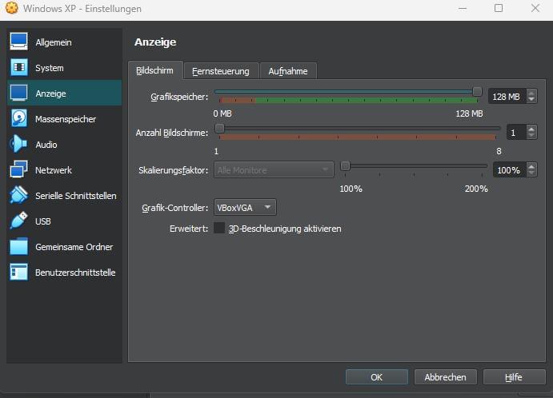Click the VirtualBox title bar icon
The width and height of the screenshot is (553, 398).
(x=12, y=8)
